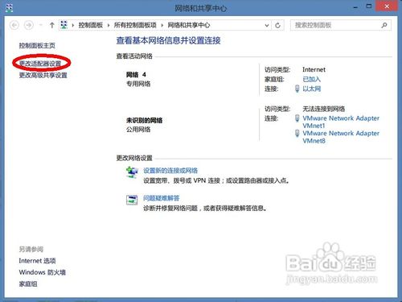Open 更改适配器设置 link

coord(40,64)
